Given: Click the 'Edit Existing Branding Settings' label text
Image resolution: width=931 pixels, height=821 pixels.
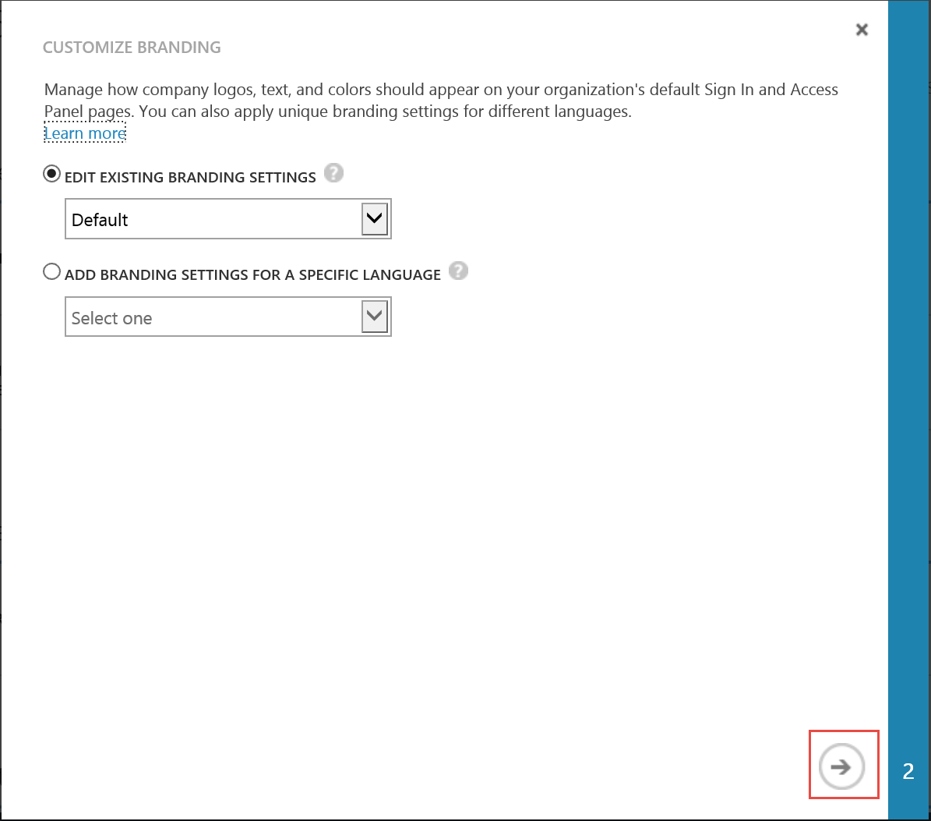Looking at the screenshot, I should pos(190,178).
